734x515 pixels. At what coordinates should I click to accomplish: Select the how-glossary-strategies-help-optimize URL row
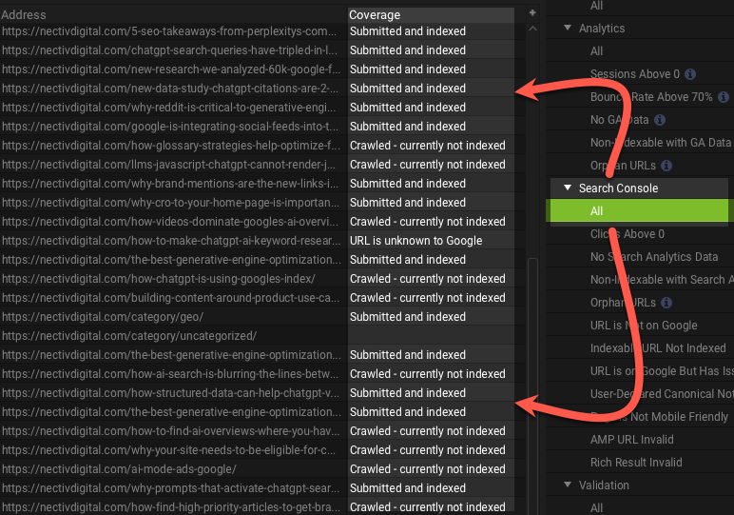pos(171,146)
